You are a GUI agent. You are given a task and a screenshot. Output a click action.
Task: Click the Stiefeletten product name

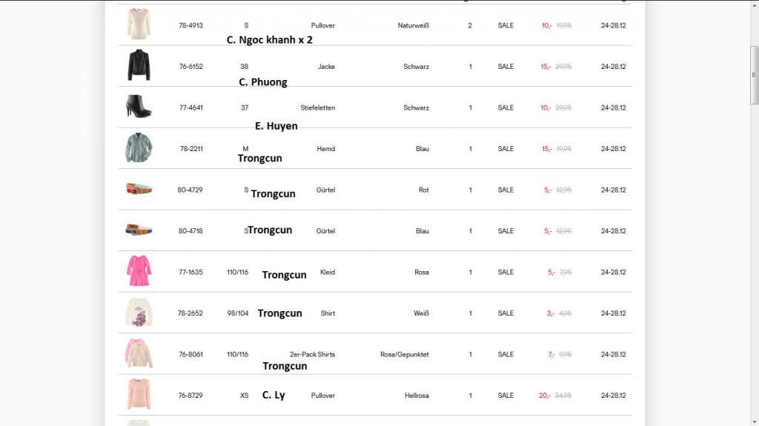pos(317,108)
